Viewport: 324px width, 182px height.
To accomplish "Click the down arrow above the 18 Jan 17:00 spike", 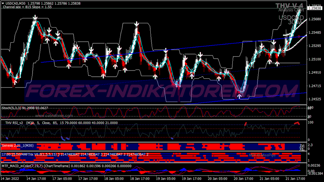I will (136, 24).
